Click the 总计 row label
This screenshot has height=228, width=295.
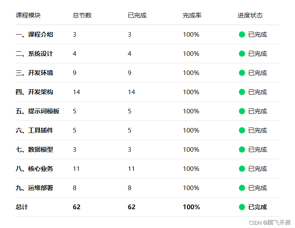[x=22, y=207]
